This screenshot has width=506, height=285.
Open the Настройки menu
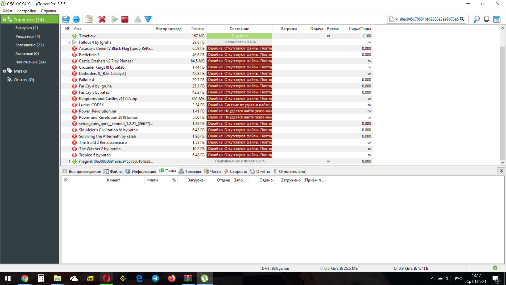point(26,11)
